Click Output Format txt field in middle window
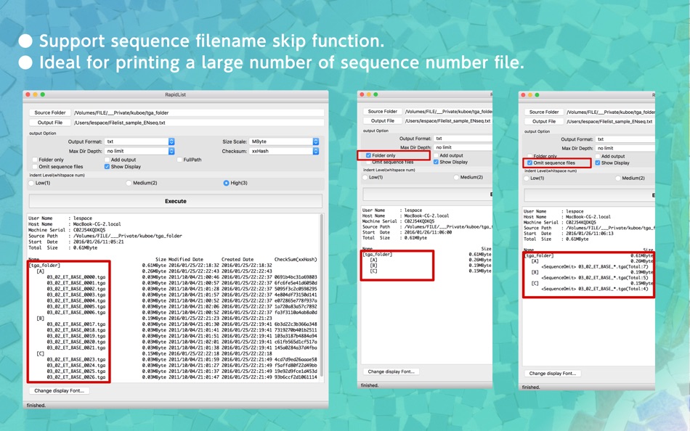This screenshot has width=690, height=431. tap(463, 138)
